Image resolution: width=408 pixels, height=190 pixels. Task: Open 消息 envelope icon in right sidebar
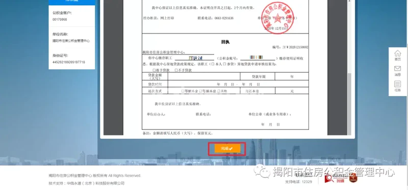[398, 71]
